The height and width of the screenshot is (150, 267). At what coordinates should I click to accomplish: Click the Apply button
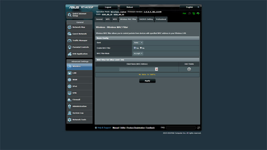(x=147, y=81)
